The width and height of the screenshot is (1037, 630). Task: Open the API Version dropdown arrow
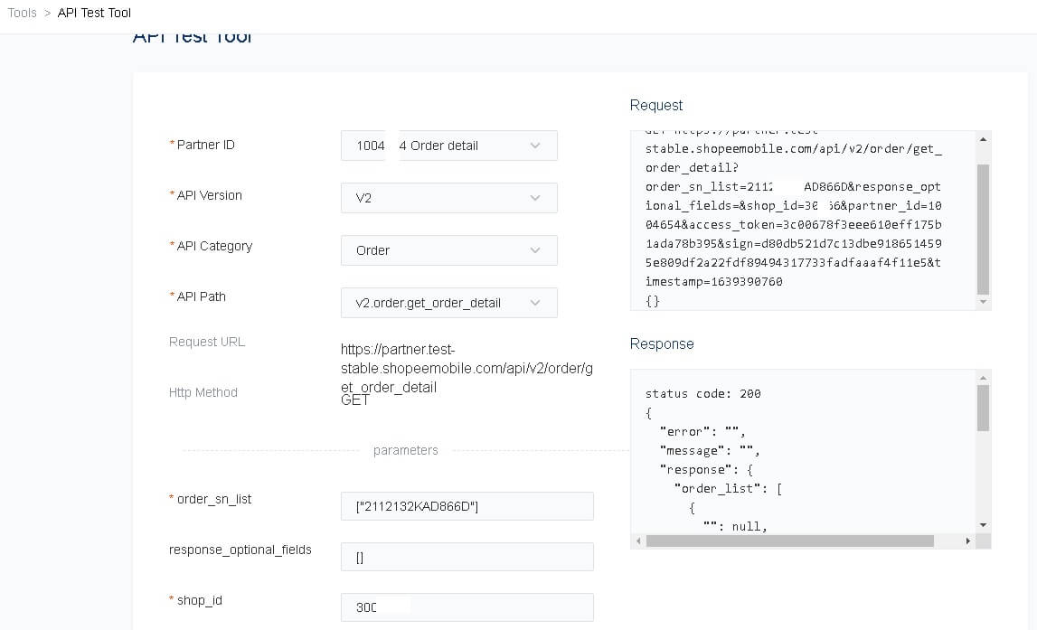click(x=533, y=198)
